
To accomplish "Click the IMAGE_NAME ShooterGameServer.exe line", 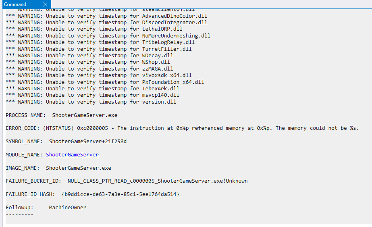I will coord(58,168).
